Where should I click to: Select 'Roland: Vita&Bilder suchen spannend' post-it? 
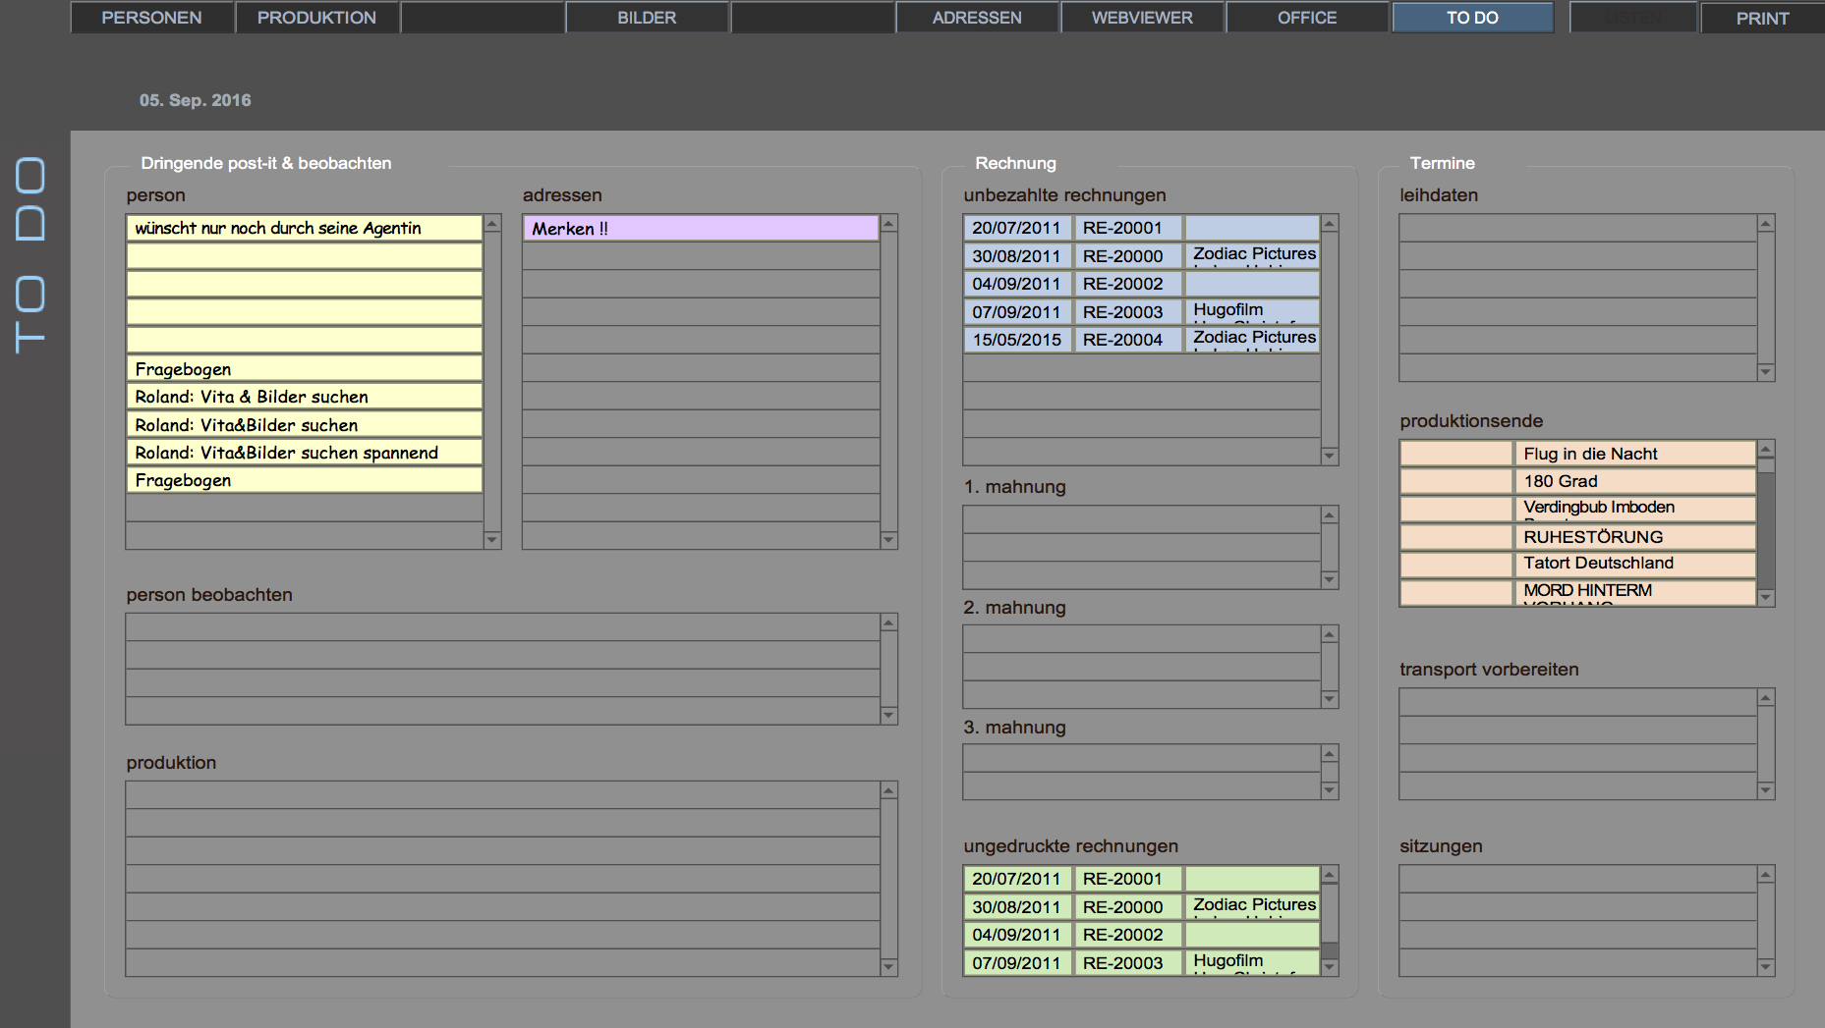[304, 453]
